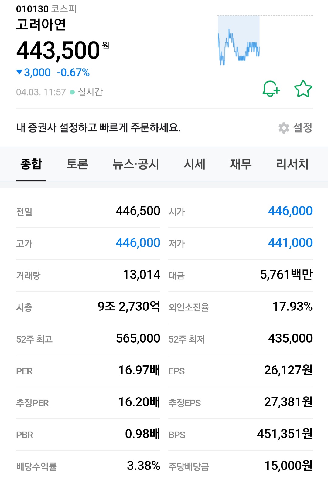Tap trading amount 5,761백만
The image size is (328, 481).
pyautogui.click(x=286, y=275)
